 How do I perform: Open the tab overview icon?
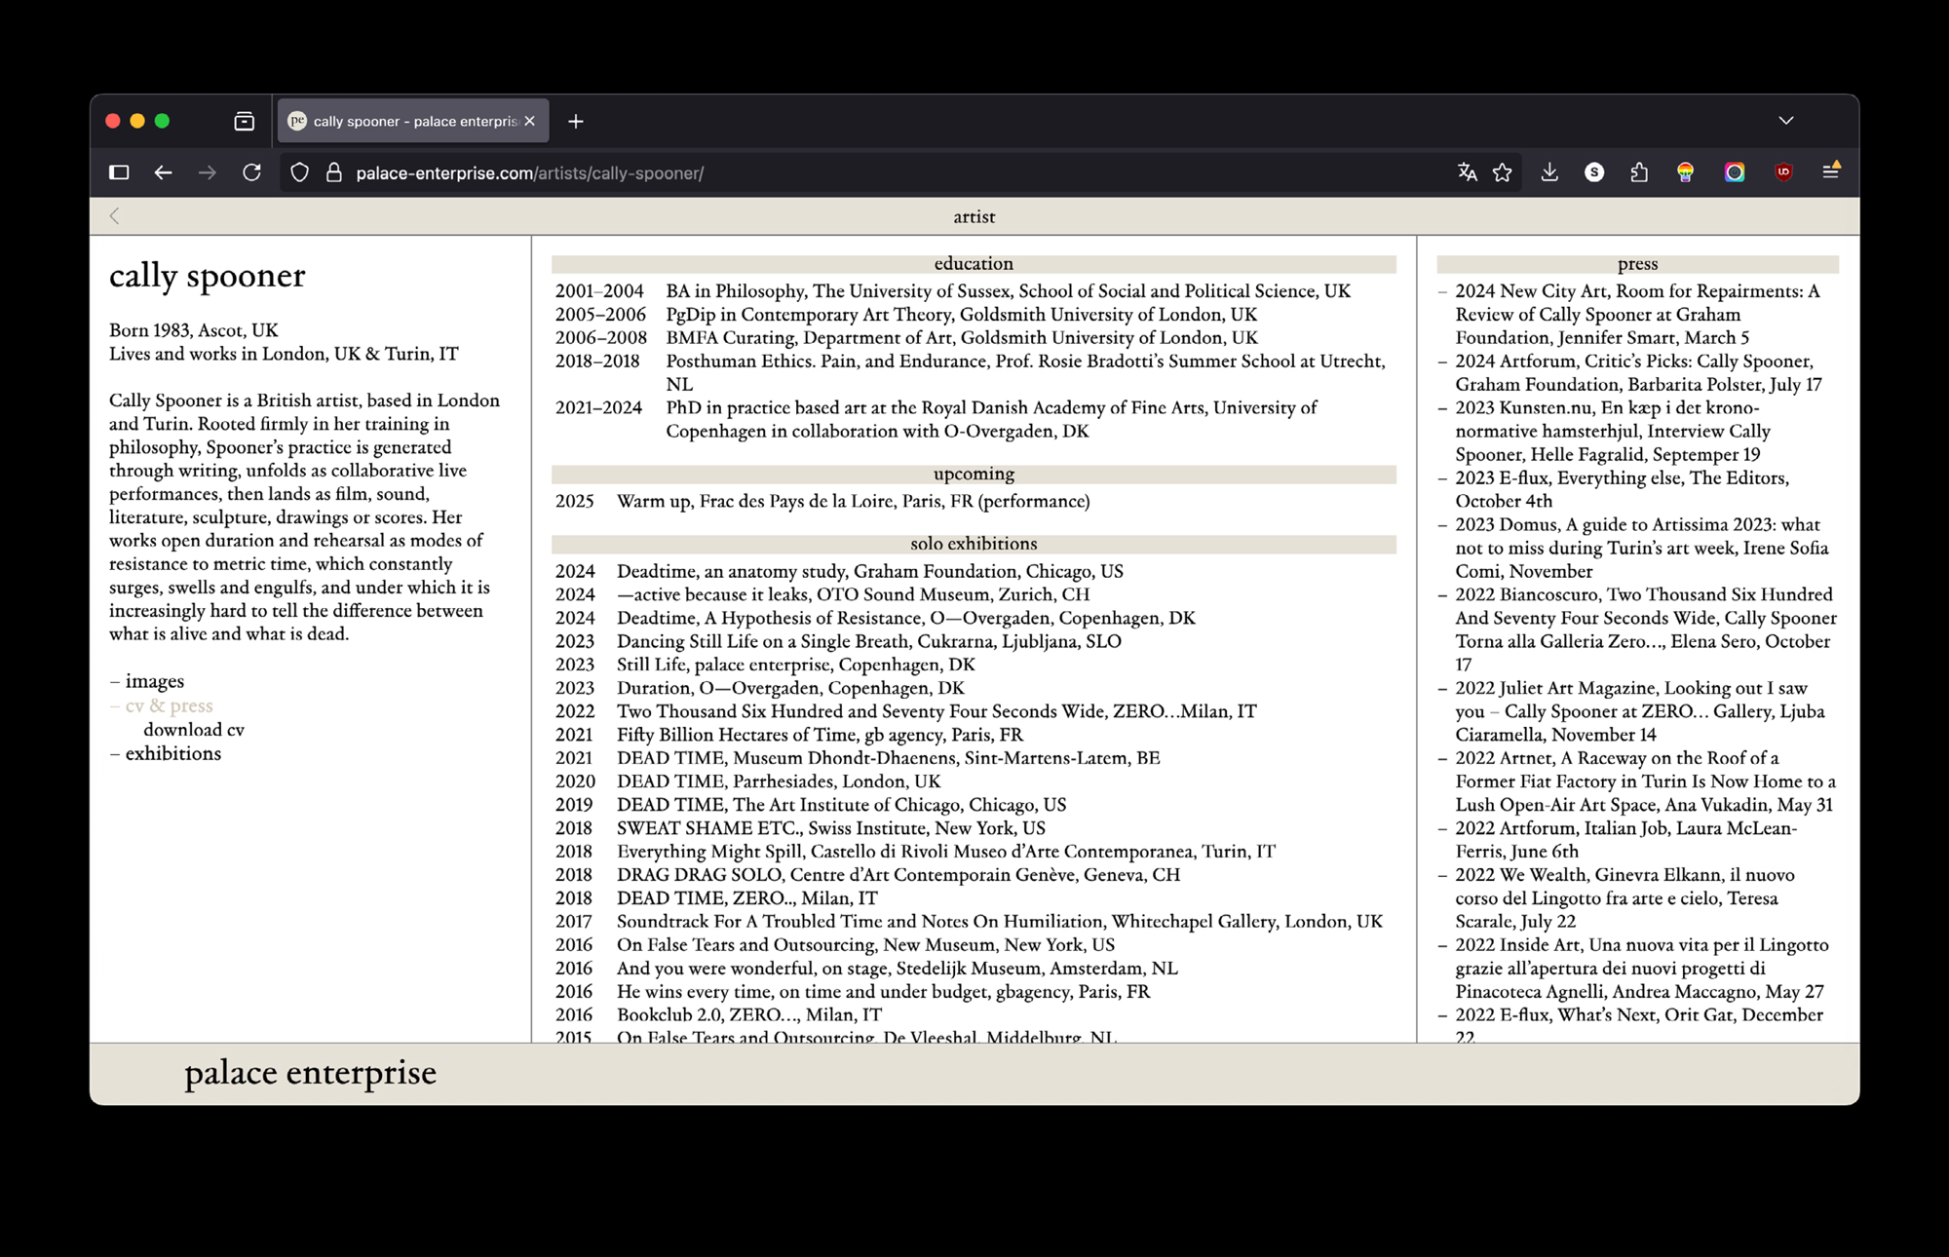click(x=245, y=121)
